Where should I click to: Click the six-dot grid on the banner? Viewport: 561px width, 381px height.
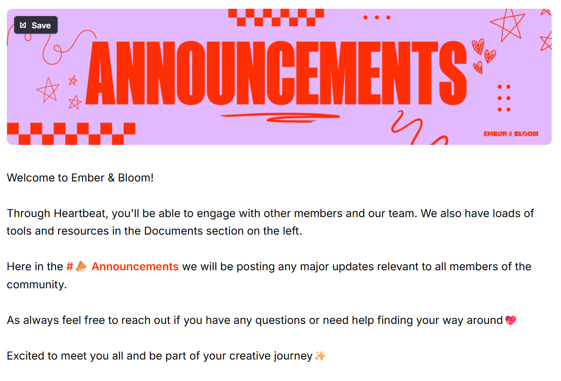[504, 98]
